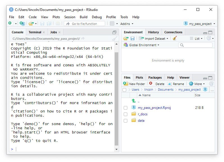Image resolution: width=224 pixels, height=162 pixels.
Task: Open the Code menu
Action: [x=33, y=17]
